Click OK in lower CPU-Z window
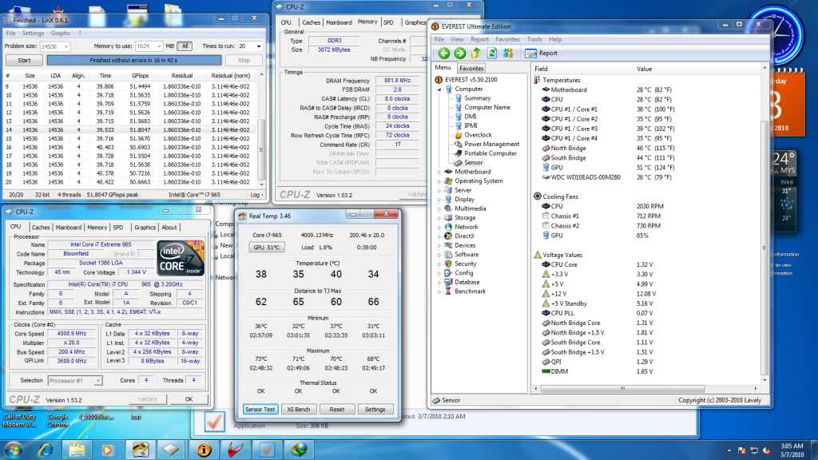The width and height of the screenshot is (818, 460). coord(189,399)
